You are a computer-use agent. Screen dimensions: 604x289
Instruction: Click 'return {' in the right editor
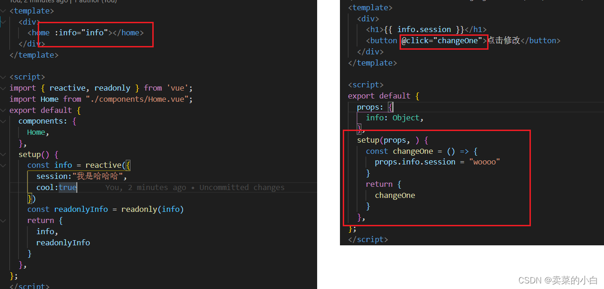point(384,184)
